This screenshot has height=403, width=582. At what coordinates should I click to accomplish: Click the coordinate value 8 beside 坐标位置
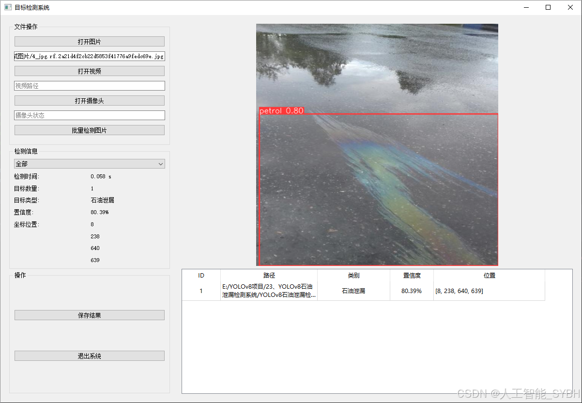point(92,224)
